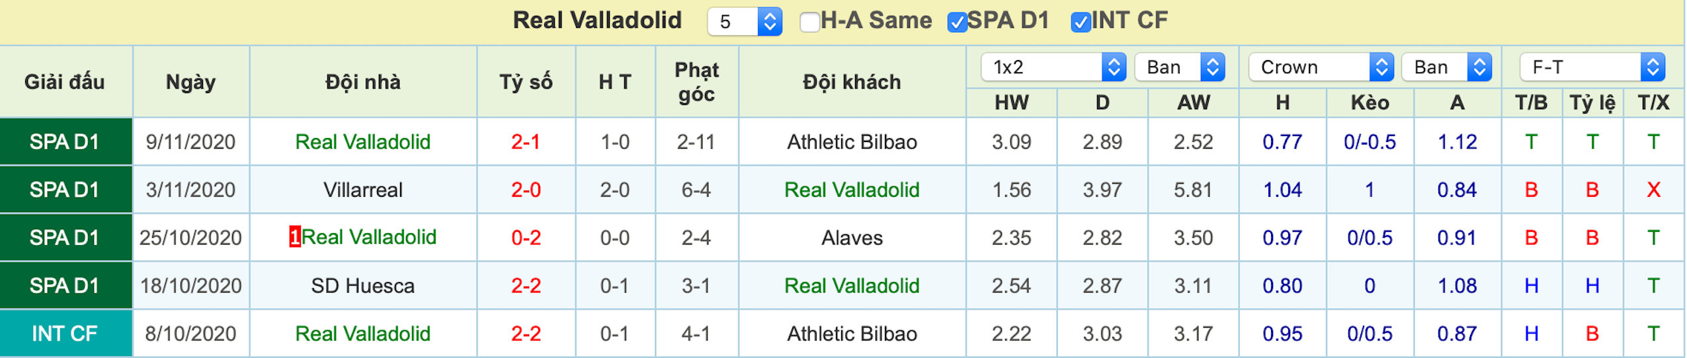Expand the Ban dropdown beside Crown
Viewport: 1687px width, 358px height.
point(1447,67)
